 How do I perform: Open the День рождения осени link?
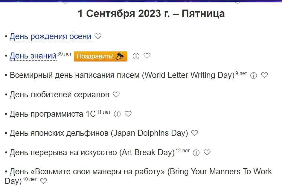click(x=50, y=36)
